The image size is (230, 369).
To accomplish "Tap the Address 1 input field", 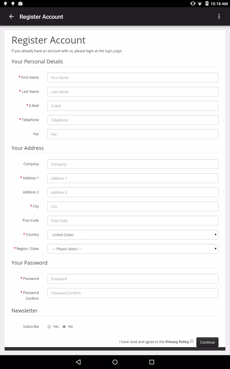I will tap(133, 178).
